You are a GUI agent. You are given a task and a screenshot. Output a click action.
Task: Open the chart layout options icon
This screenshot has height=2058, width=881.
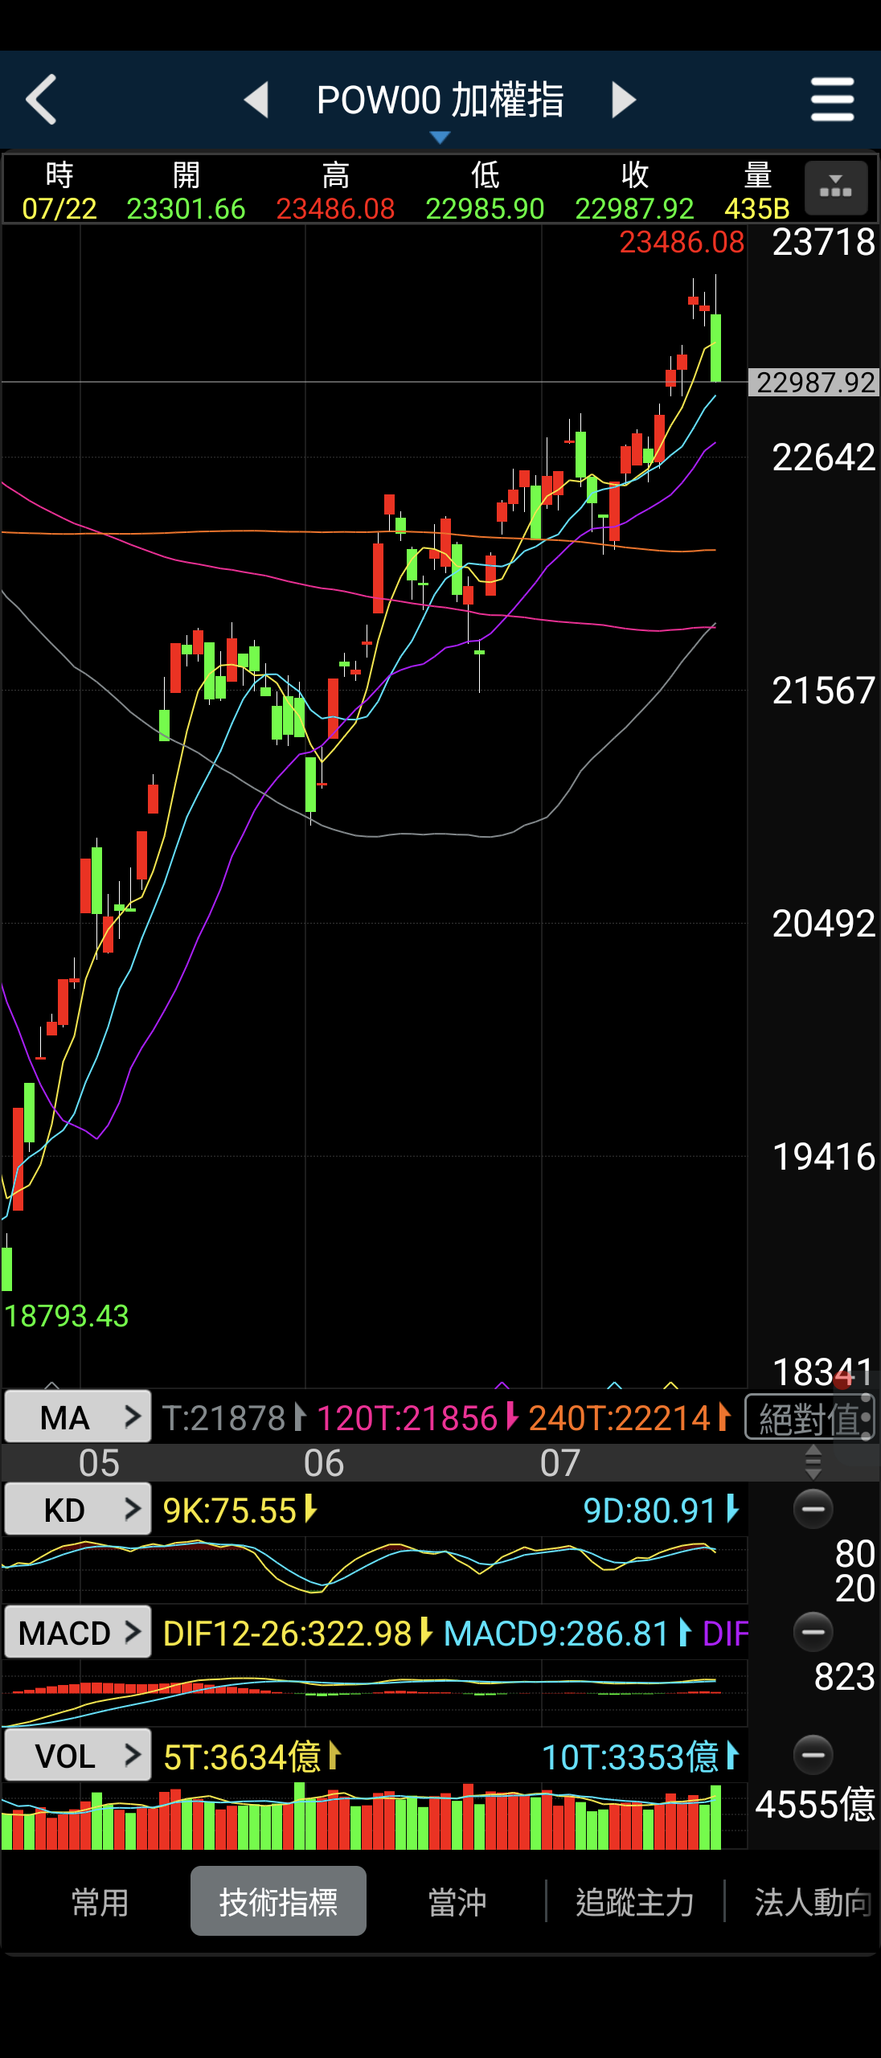click(836, 188)
